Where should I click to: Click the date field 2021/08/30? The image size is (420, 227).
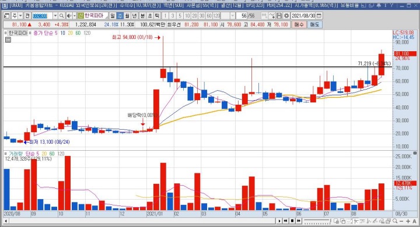(303, 16)
